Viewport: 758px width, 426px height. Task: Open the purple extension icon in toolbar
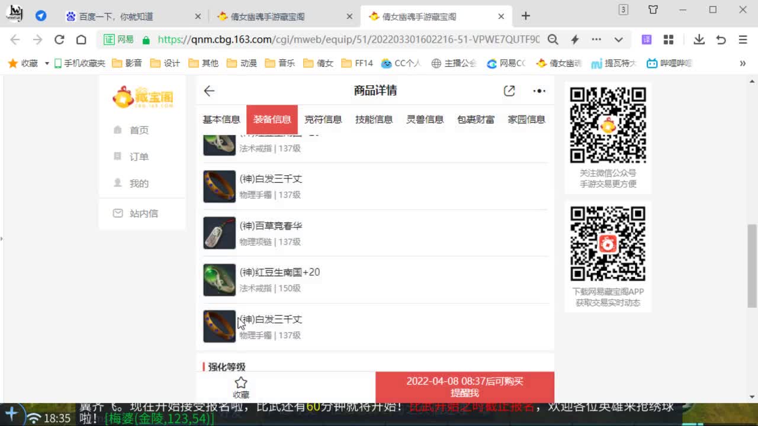(647, 40)
